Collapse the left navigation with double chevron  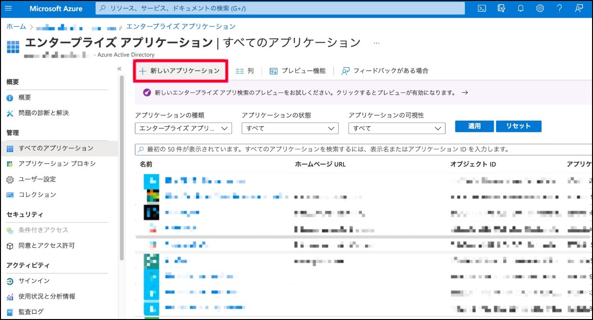pos(119,69)
